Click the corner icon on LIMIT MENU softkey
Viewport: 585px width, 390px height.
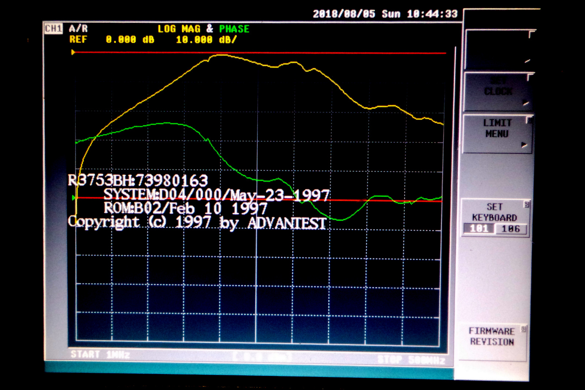tap(529, 120)
